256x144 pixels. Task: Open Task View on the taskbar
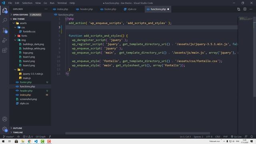coord(10,141)
